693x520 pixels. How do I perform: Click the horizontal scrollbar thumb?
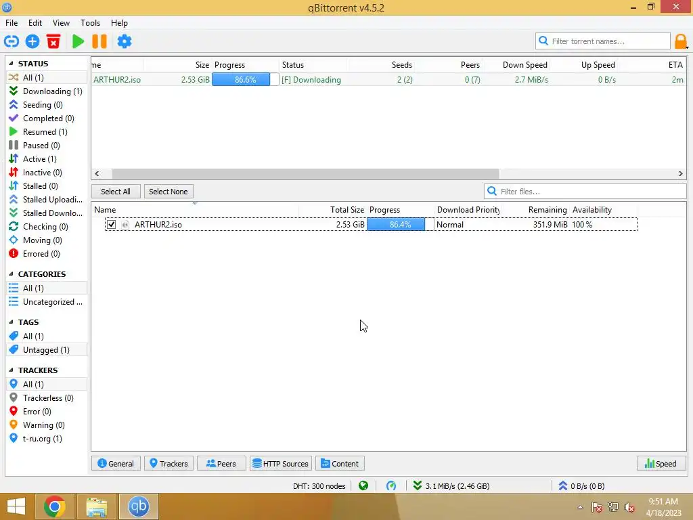point(305,173)
